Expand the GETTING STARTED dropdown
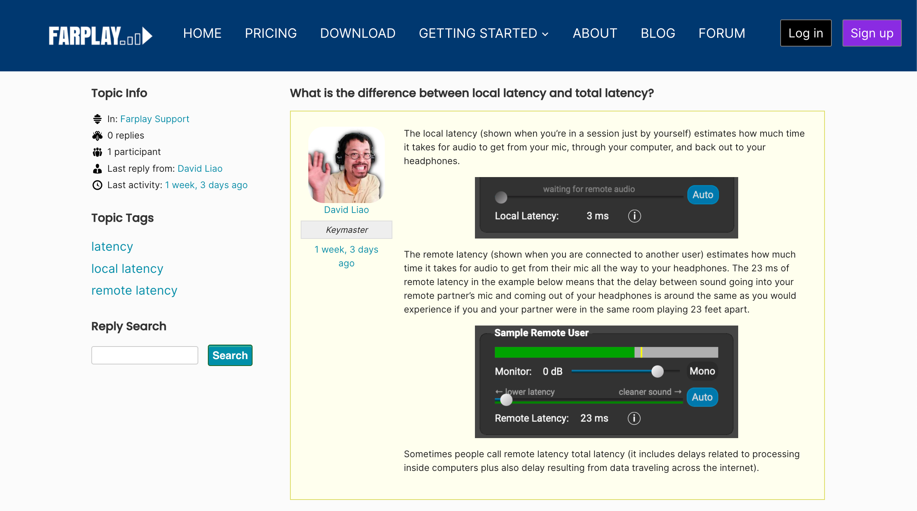This screenshot has width=917, height=511. (x=484, y=33)
